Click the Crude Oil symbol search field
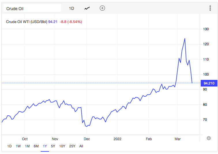This screenshot has height=154, width=218. click(x=32, y=8)
